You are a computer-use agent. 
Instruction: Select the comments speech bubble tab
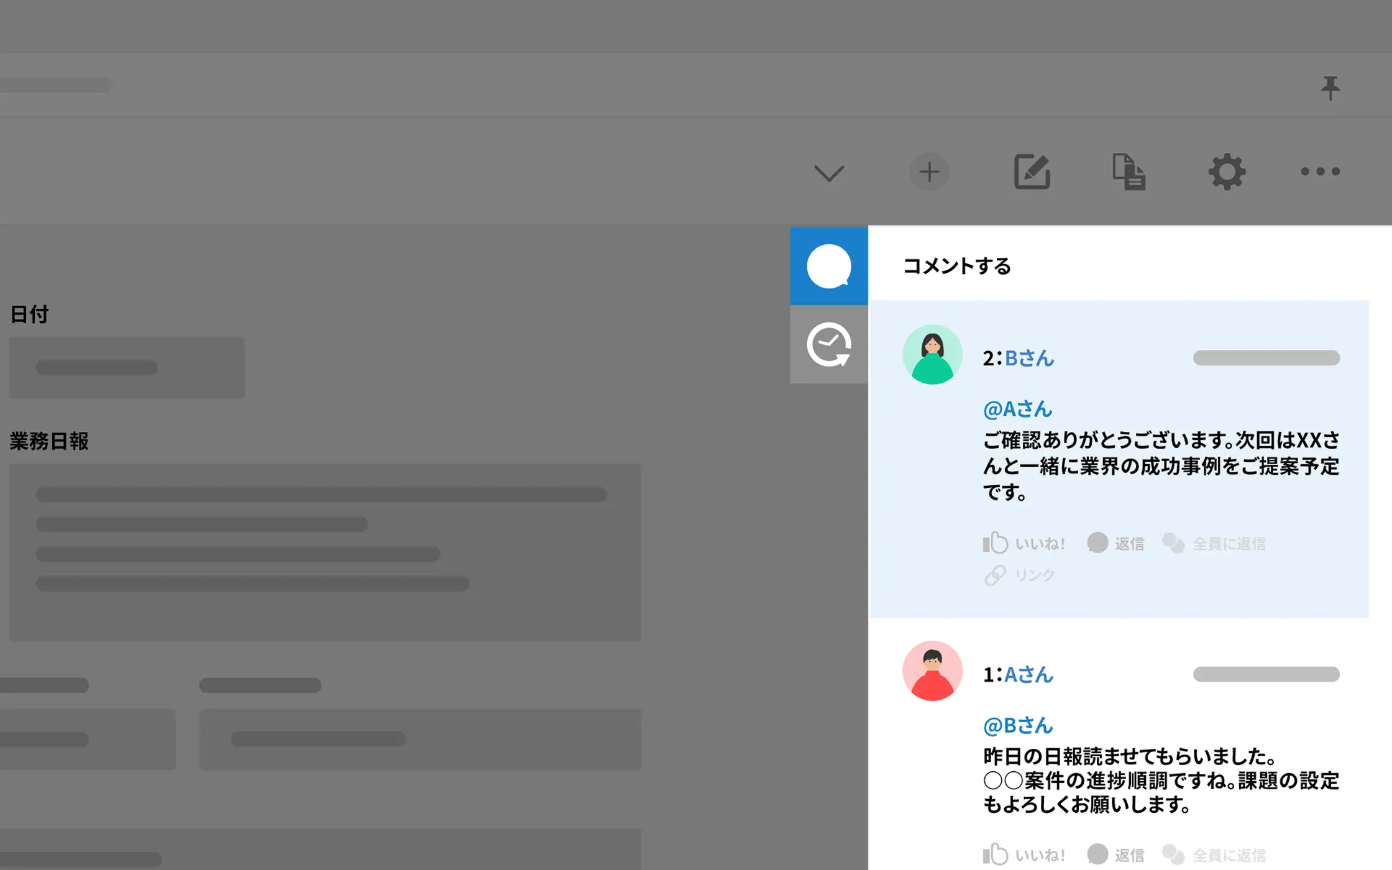[x=828, y=266]
